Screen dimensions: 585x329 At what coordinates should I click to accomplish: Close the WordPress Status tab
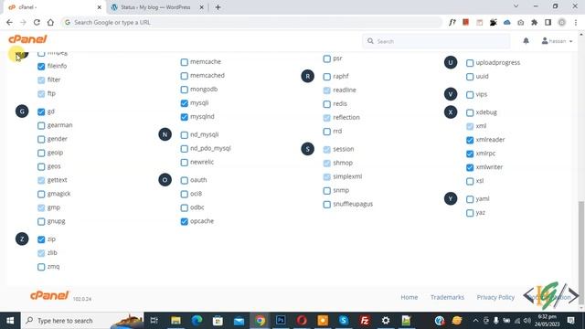pyautogui.click(x=201, y=7)
